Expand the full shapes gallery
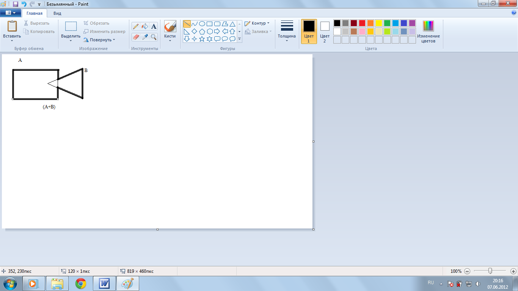Image resolution: width=518 pixels, height=291 pixels. point(239,39)
